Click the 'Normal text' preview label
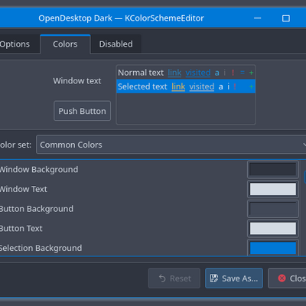The width and height of the screenshot is (306, 306). 141,73
